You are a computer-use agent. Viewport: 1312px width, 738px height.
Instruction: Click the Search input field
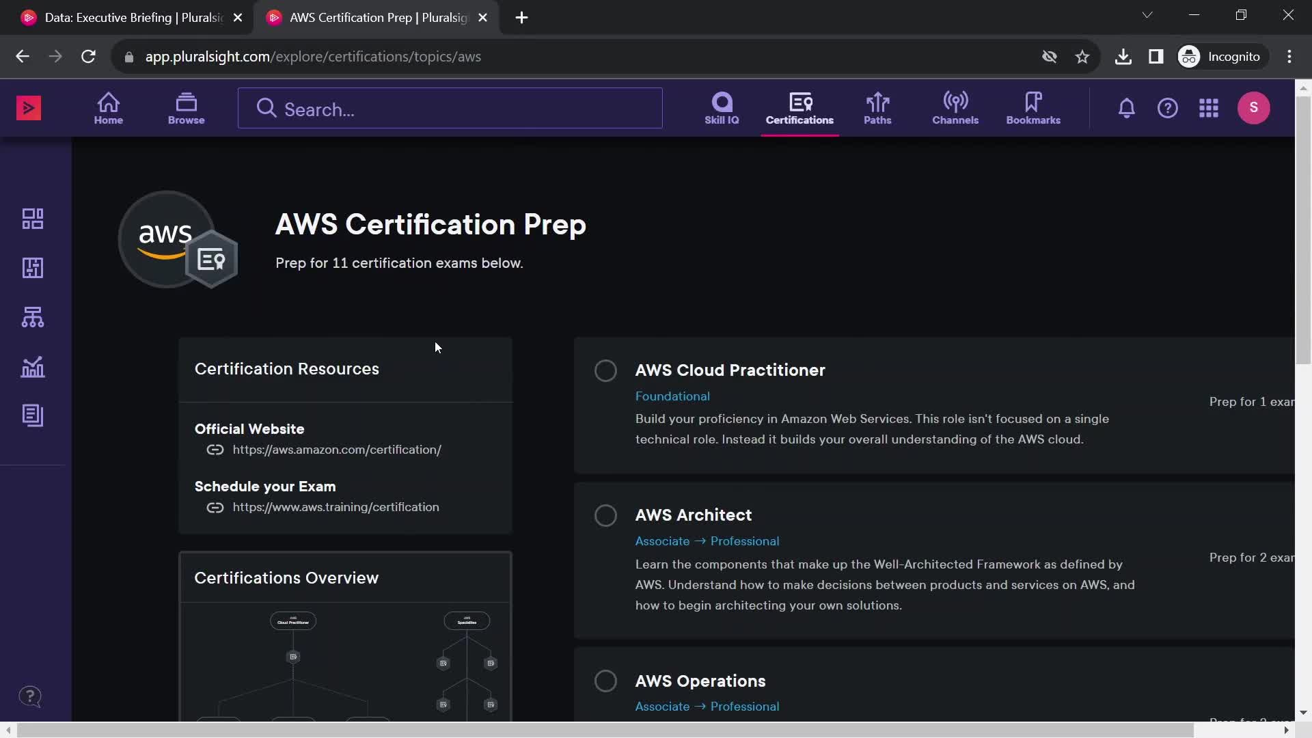coord(450,108)
